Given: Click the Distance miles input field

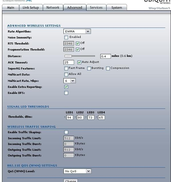Looking at the screenshot, I should point(106,56).
